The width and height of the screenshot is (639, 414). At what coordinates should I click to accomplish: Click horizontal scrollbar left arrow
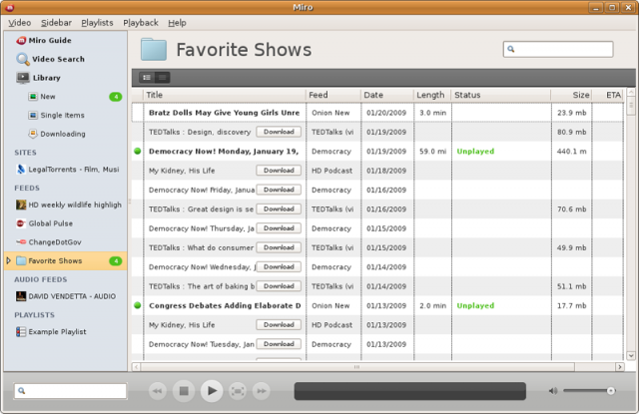136,367
